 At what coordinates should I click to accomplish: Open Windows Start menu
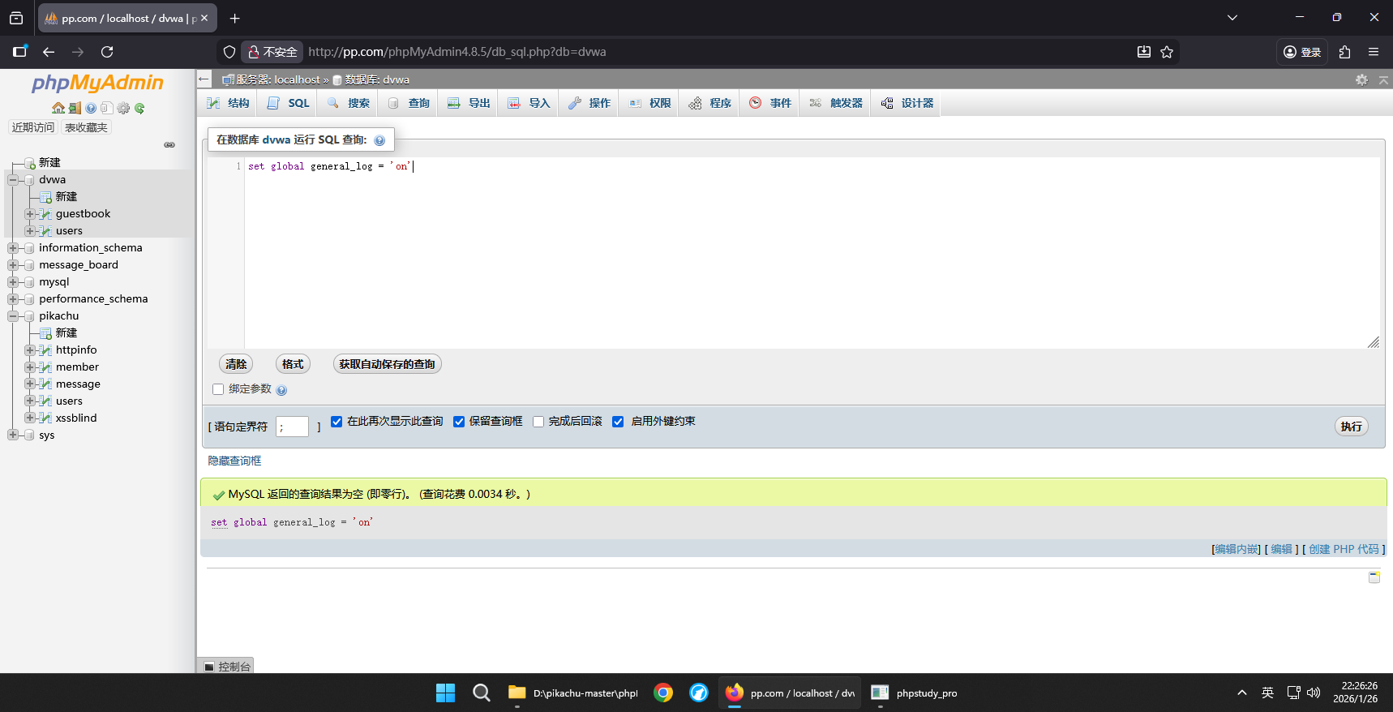(445, 693)
